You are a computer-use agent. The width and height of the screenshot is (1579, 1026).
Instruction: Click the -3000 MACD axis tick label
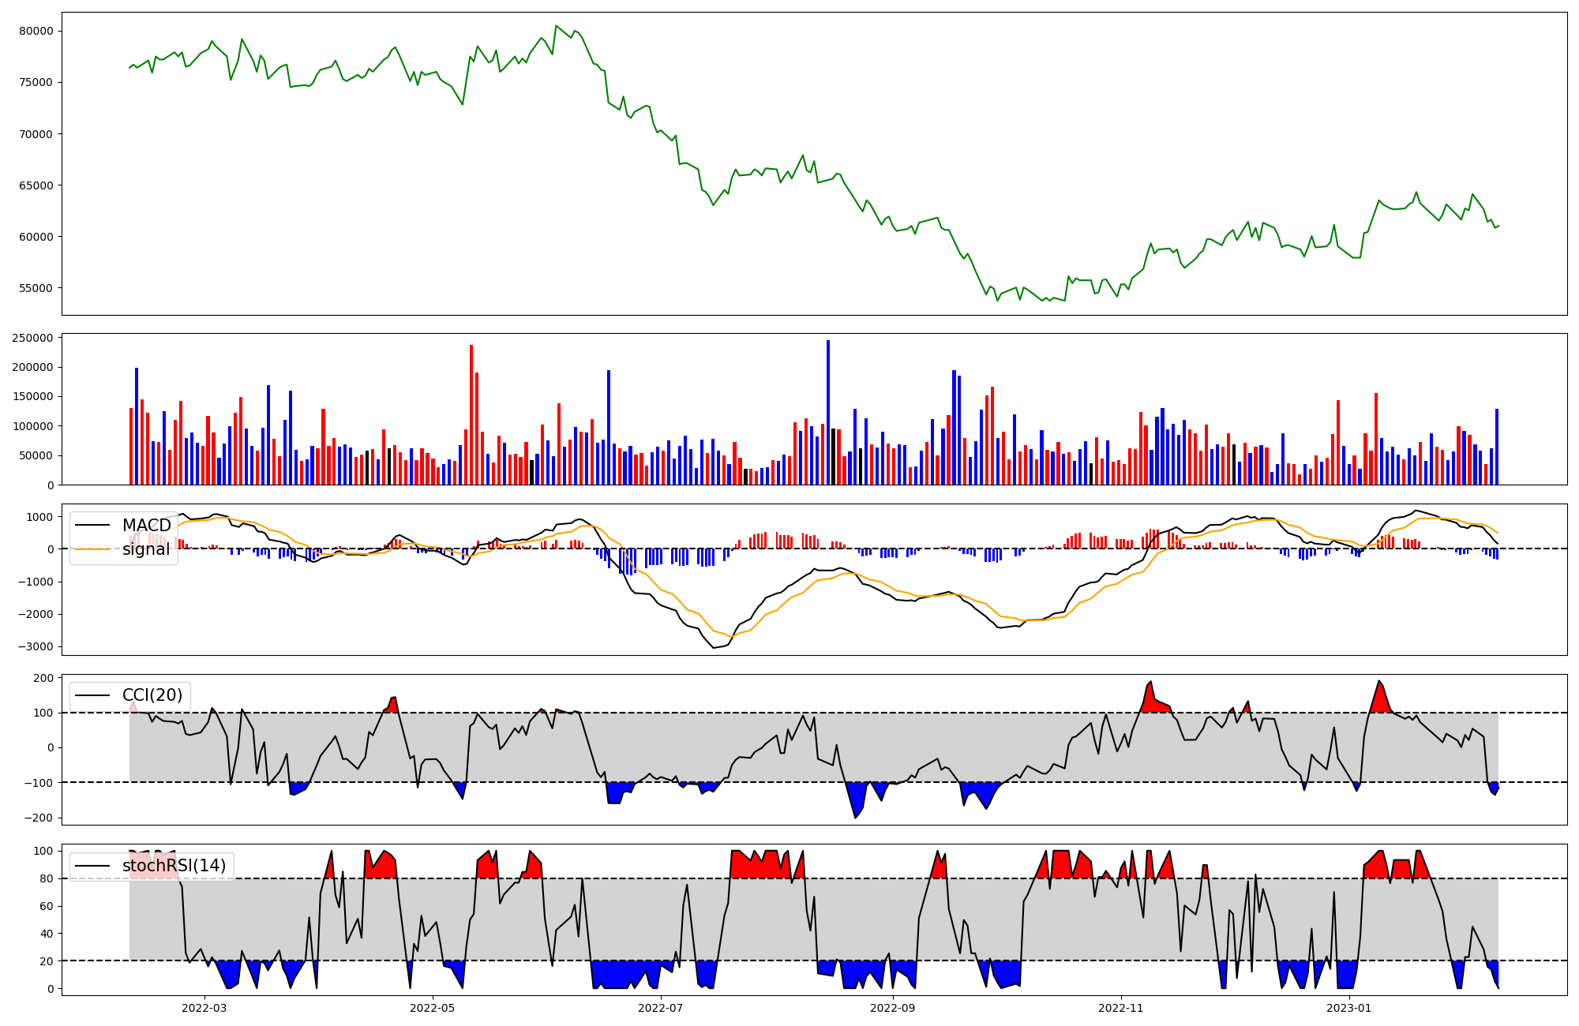(x=35, y=647)
